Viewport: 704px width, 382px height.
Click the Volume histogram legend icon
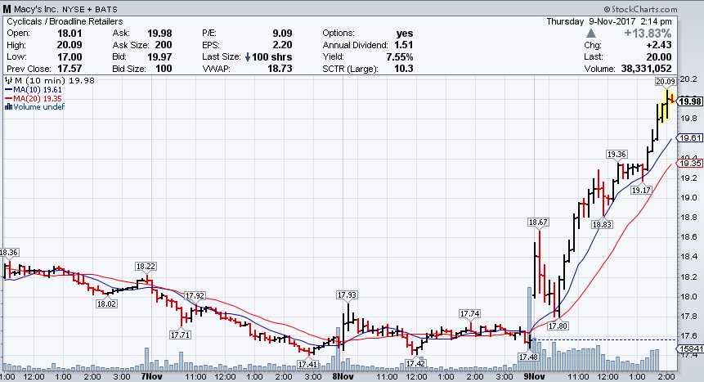tap(7, 106)
